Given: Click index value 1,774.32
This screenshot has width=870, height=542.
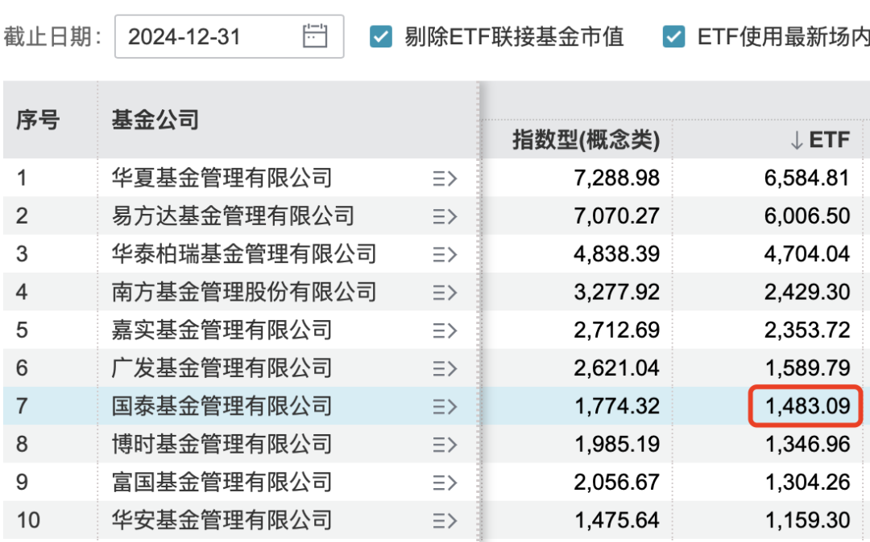Looking at the screenshot, I should point(616,406).
